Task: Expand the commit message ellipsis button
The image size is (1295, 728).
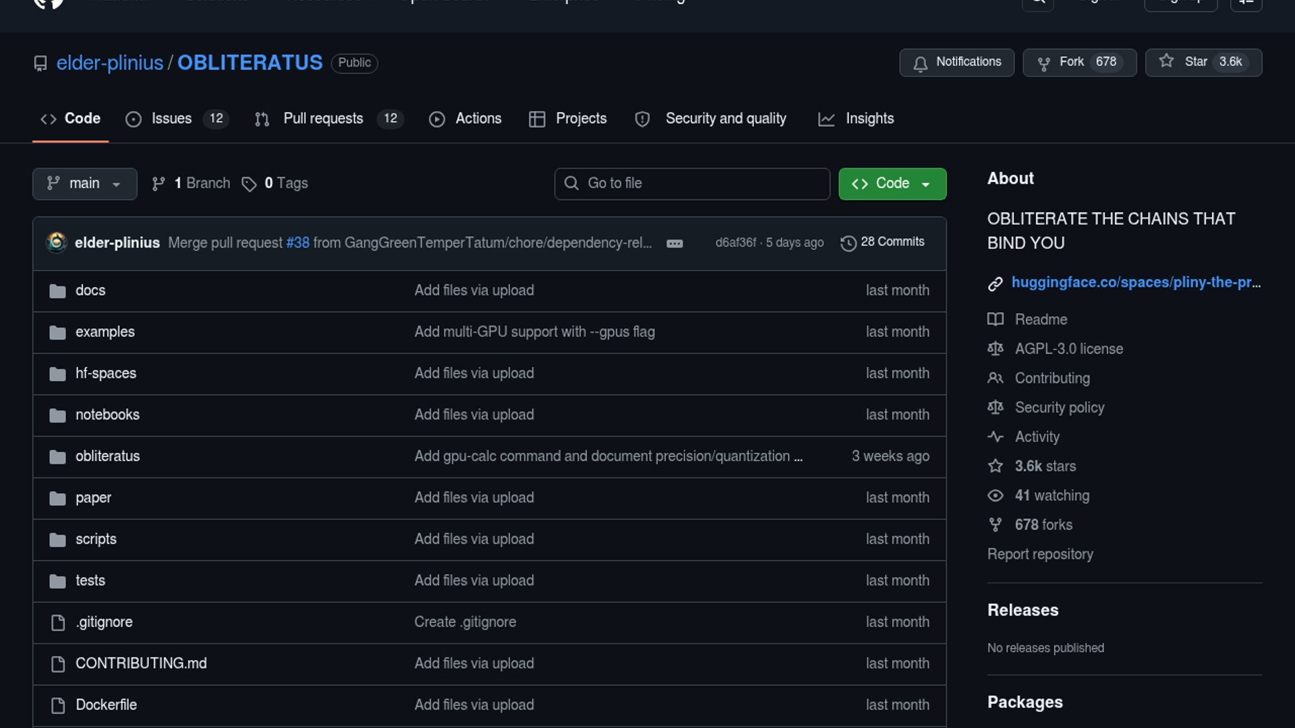Action: click(674, 243)
